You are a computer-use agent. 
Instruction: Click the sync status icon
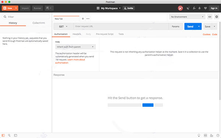180,8
